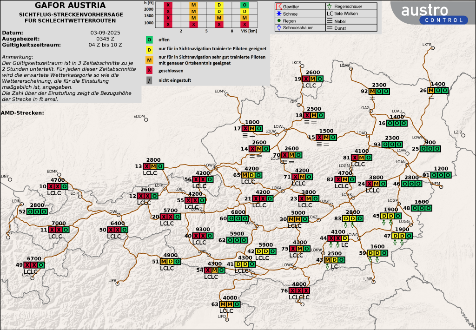Select route 19 status box near LKCS
Viewport: 476px width, 330px height.
(312, 79)
